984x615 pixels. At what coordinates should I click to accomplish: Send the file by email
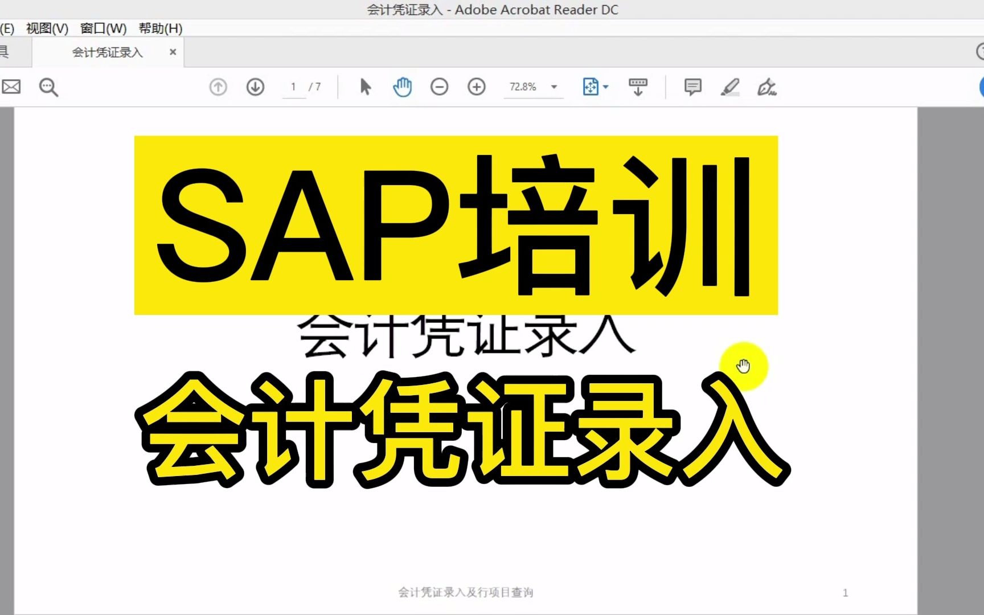tap(11, 87)
